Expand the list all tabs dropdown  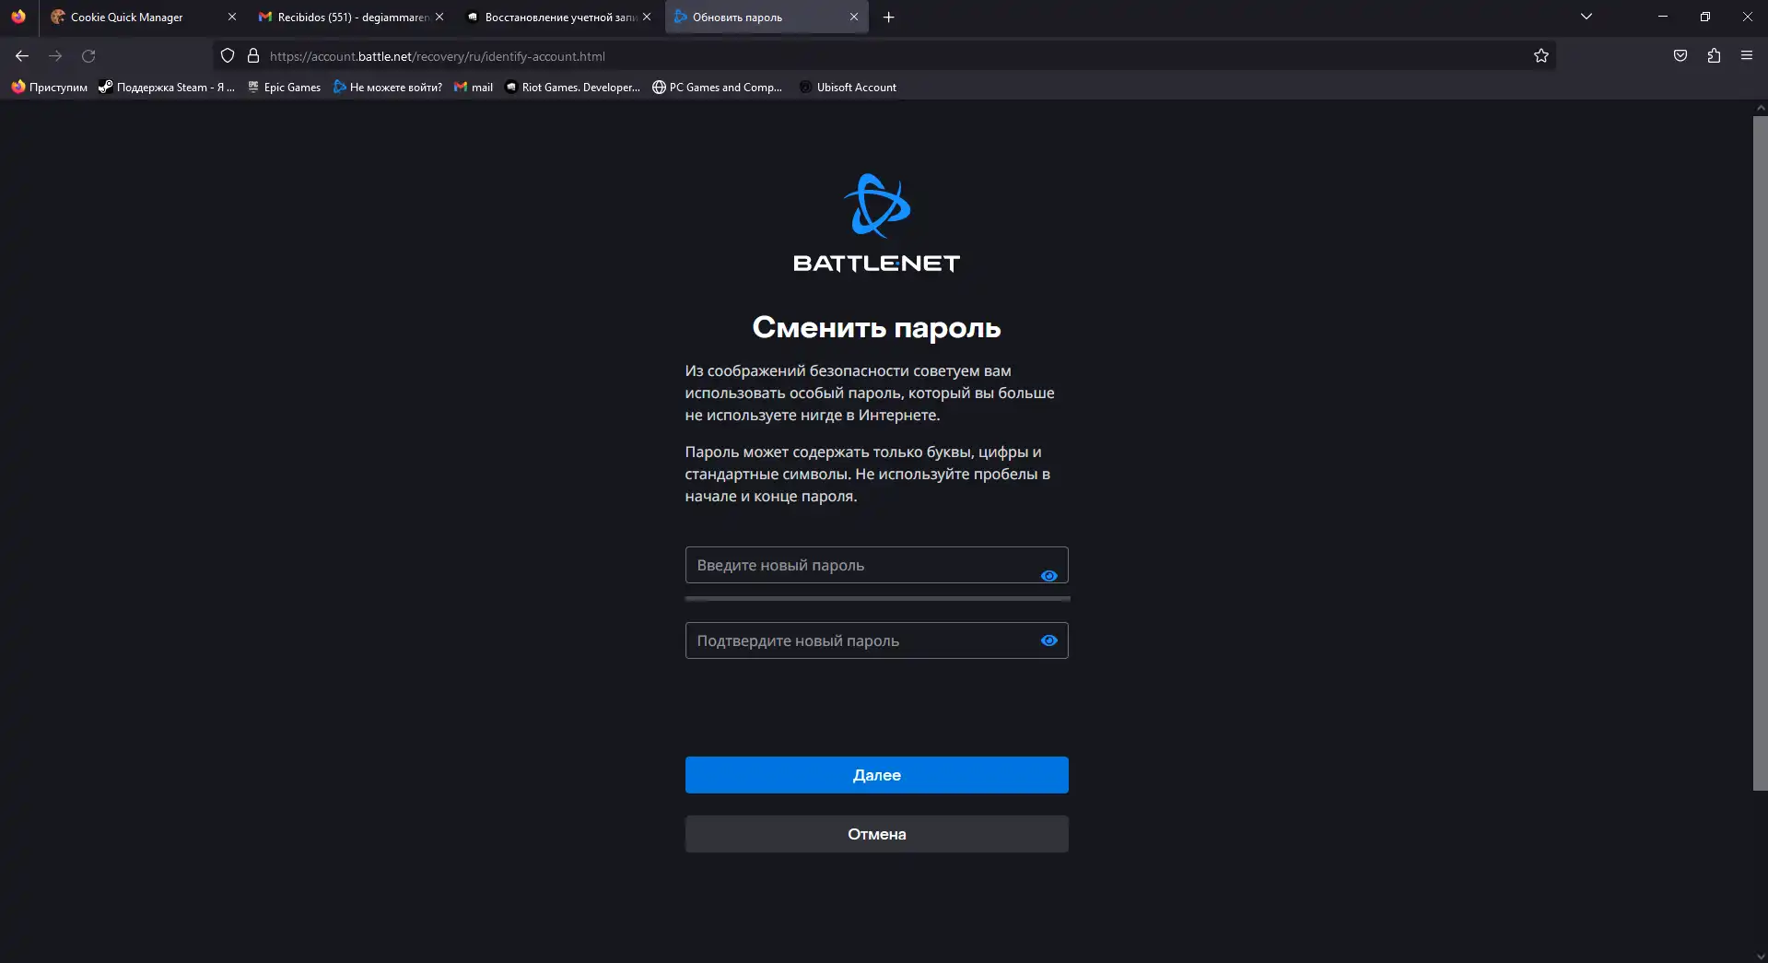pyautogui.click(x=1587, y=17)
